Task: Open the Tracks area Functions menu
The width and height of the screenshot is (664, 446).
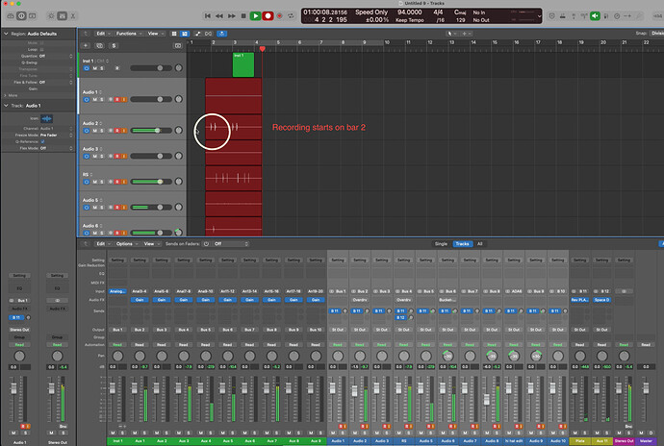Action: click(129, 34)
